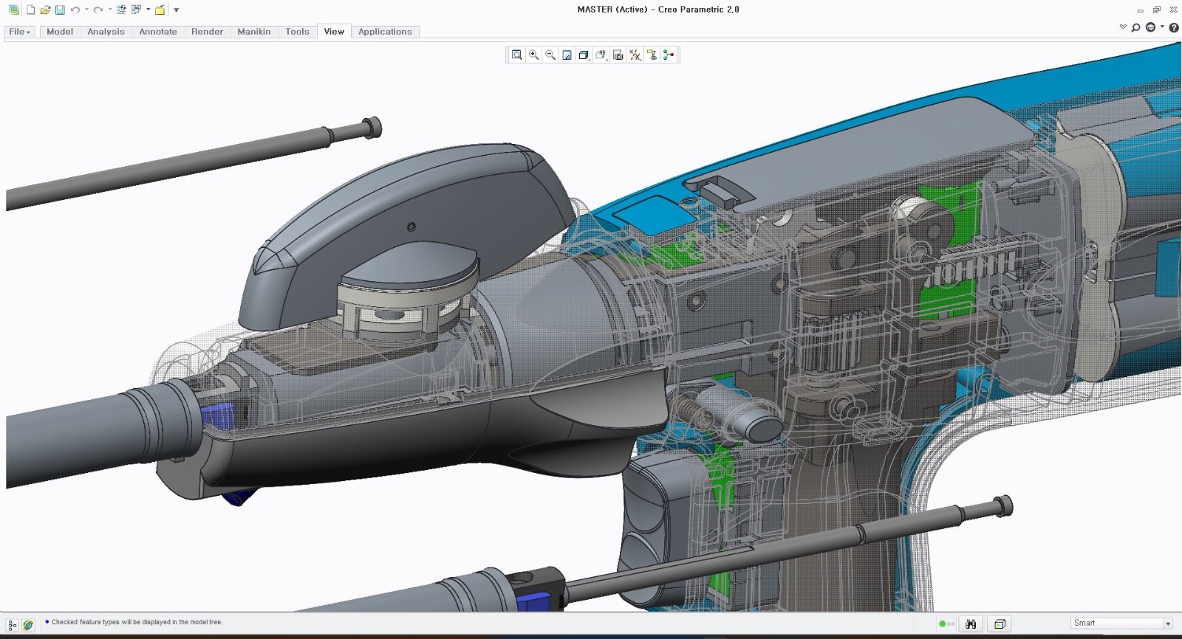1182x639 pixels.
Task: Open the Datum Display Filters icon
Action: tap(635, 55)
